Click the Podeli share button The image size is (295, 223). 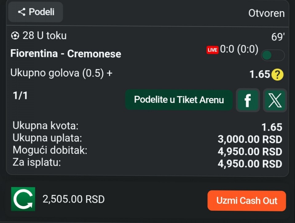[36, 12]
